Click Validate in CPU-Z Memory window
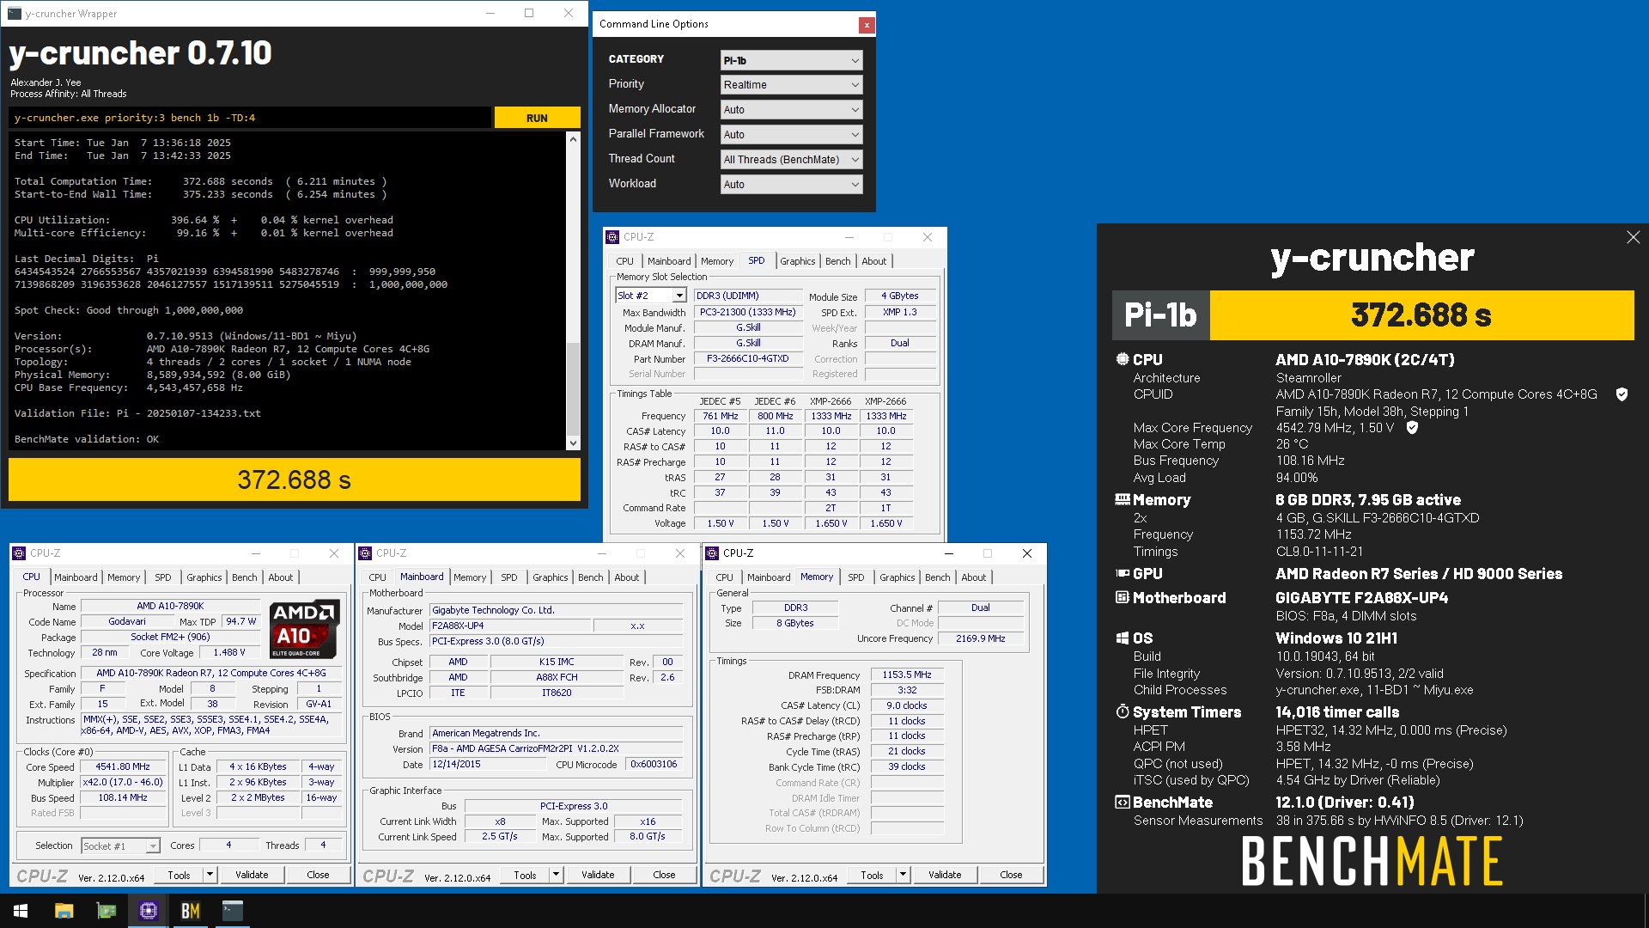Viewport: 1649px width, 928px height. [945, 875]
